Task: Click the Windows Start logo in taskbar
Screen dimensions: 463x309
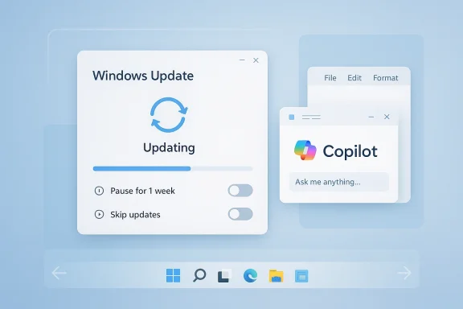Action: pyautogui.click(x=173, y=275)
